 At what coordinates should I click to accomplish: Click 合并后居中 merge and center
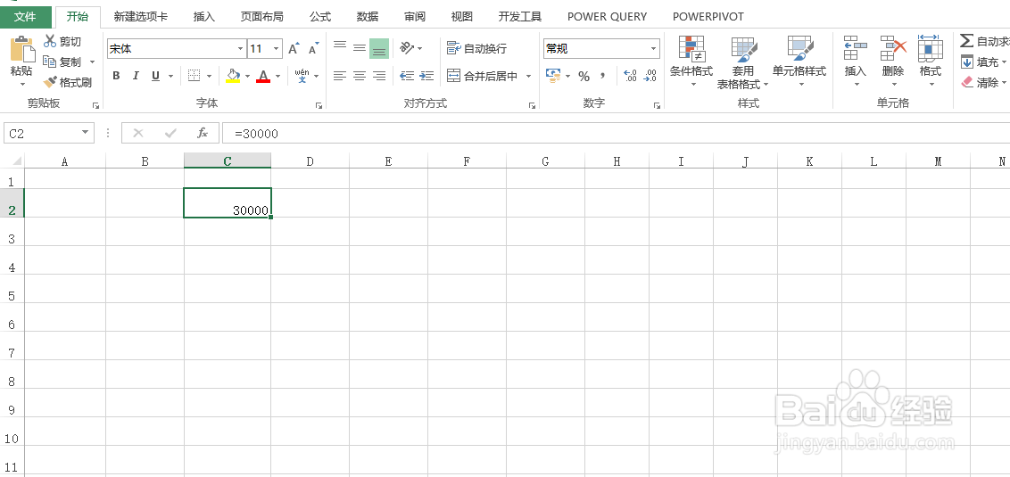(483, 76)
